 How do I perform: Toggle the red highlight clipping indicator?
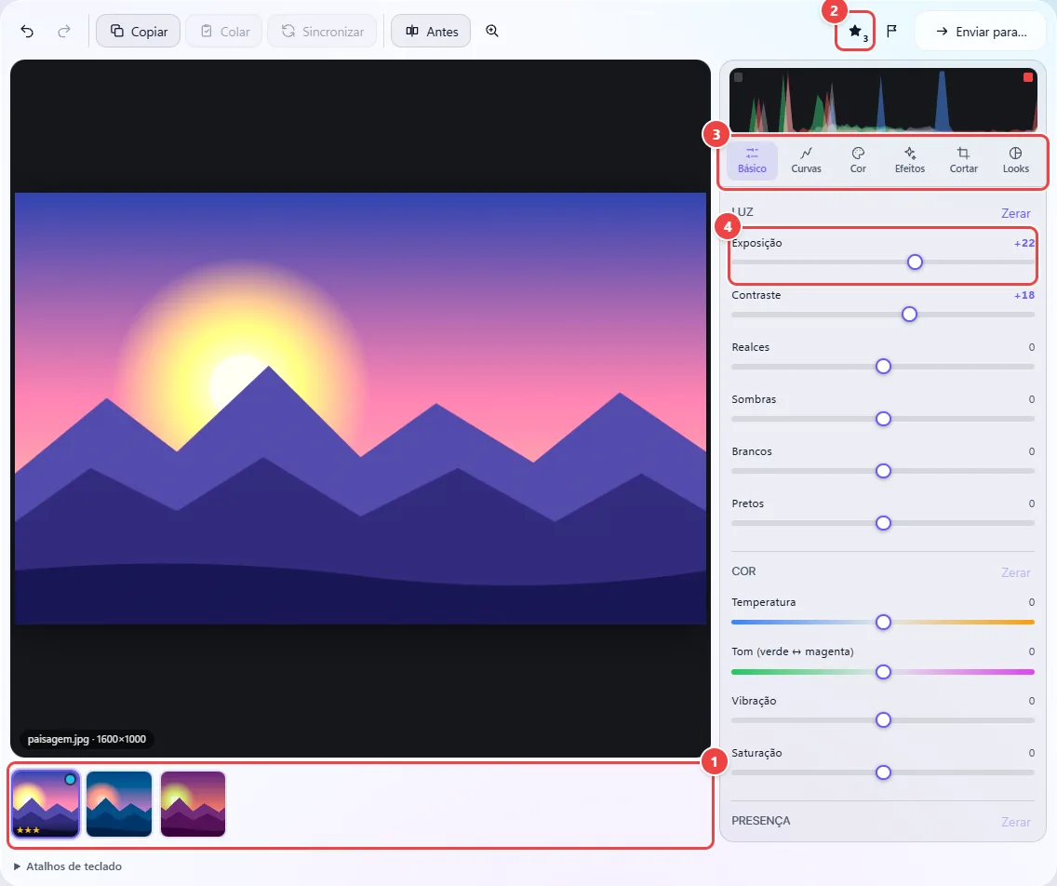point(1027,77)
